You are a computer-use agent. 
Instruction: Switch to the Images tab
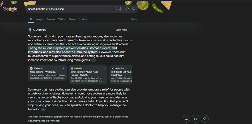tap(39, 19)
